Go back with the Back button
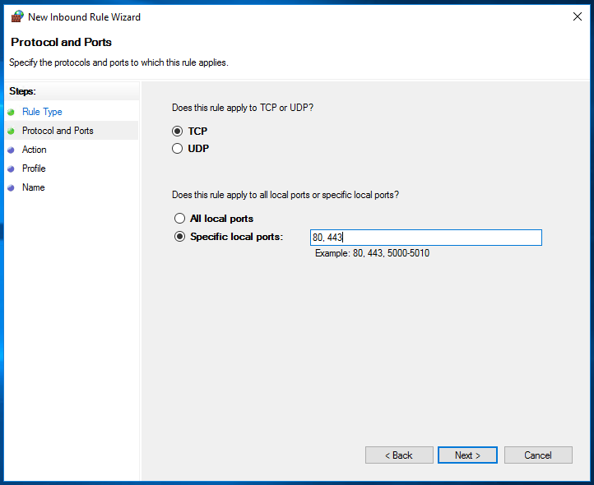The image size is (594, 485). [x=399, y=455]
